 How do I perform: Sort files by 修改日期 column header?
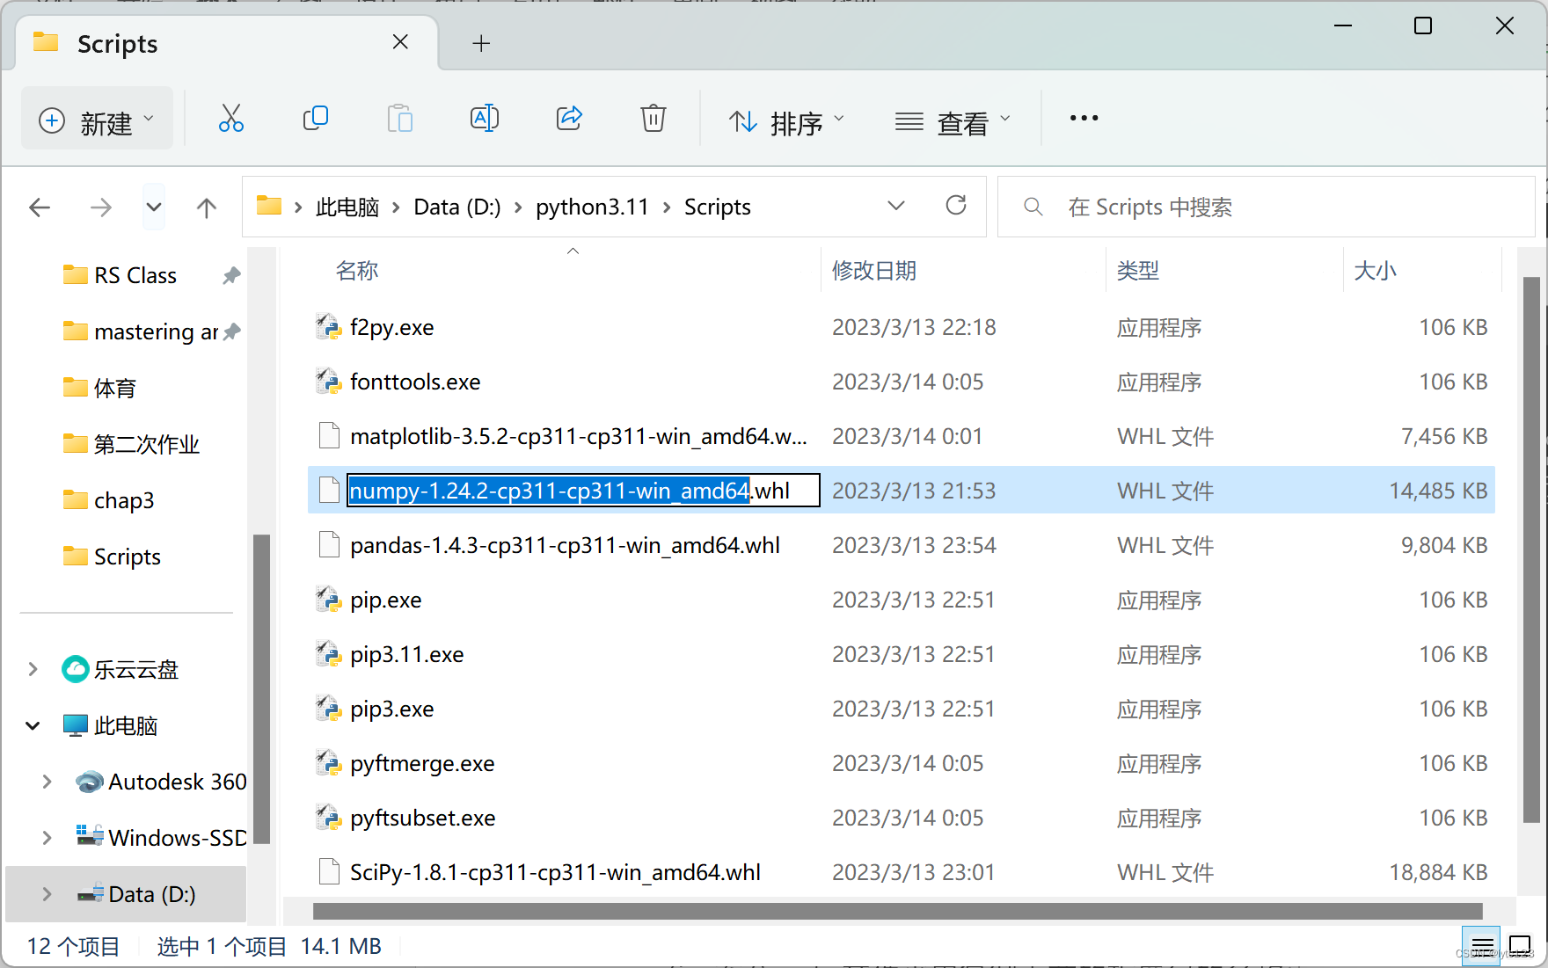[x=873, y=270]
